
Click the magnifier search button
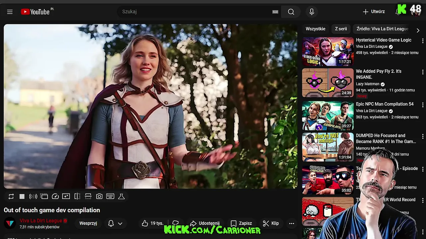coord(291,12)
